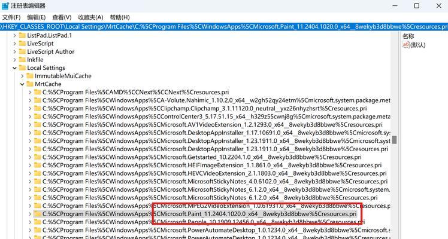Click the Getstarted key folder icon
This screenshot has height=239, width=448.
38,157
